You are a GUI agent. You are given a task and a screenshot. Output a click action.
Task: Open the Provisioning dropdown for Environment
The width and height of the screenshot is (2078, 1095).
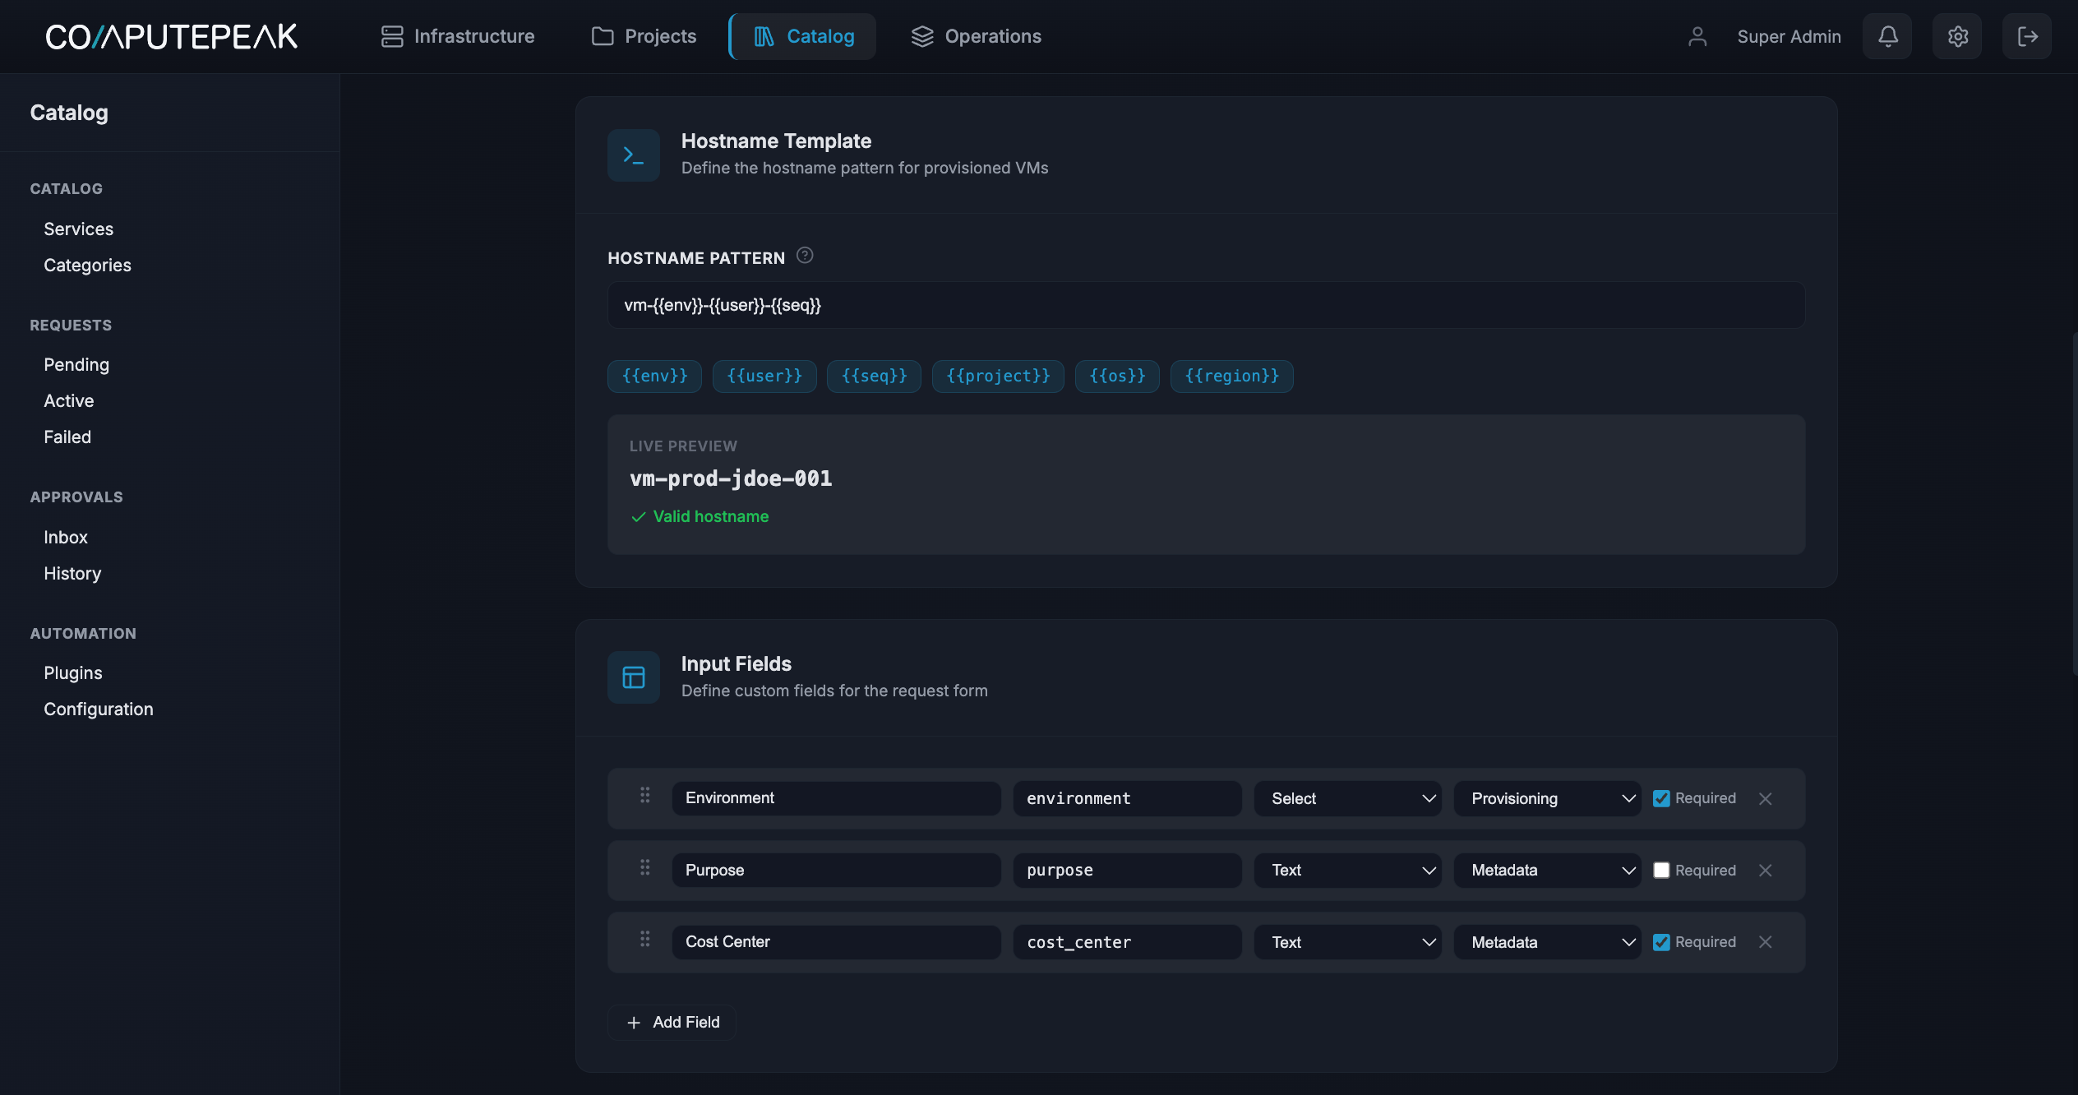pos(1546,797)
